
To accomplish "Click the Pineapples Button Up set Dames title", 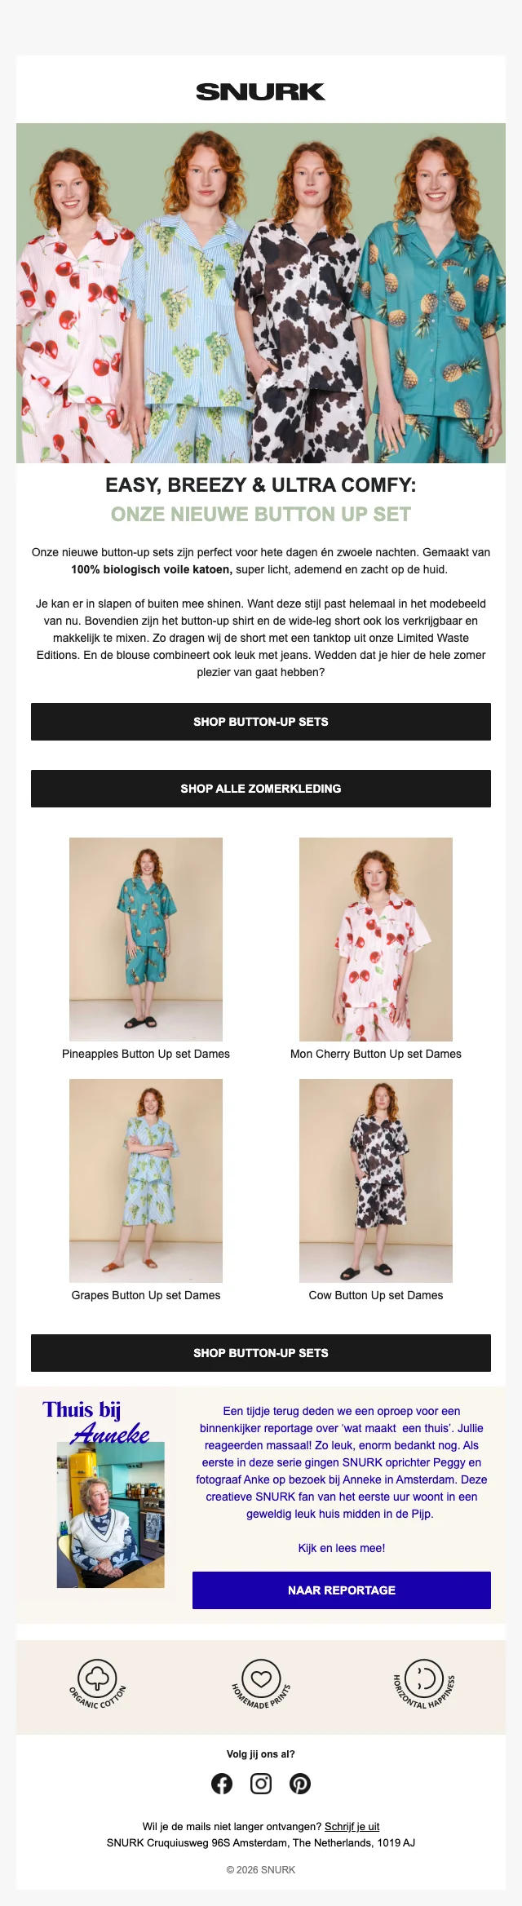I will pyautogui.click(x=146, y=1054).
